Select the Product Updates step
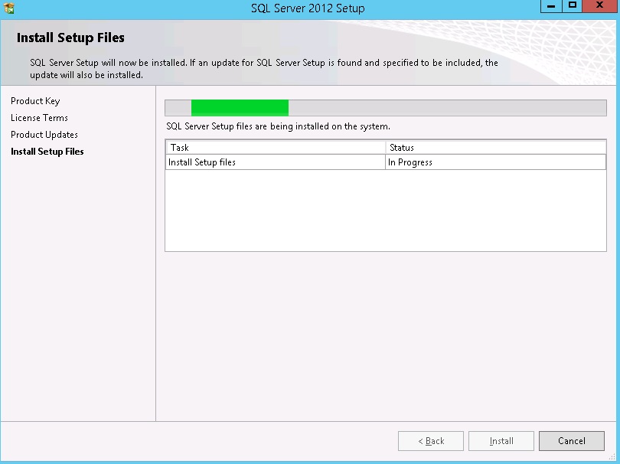 click(x=44, y=135)
